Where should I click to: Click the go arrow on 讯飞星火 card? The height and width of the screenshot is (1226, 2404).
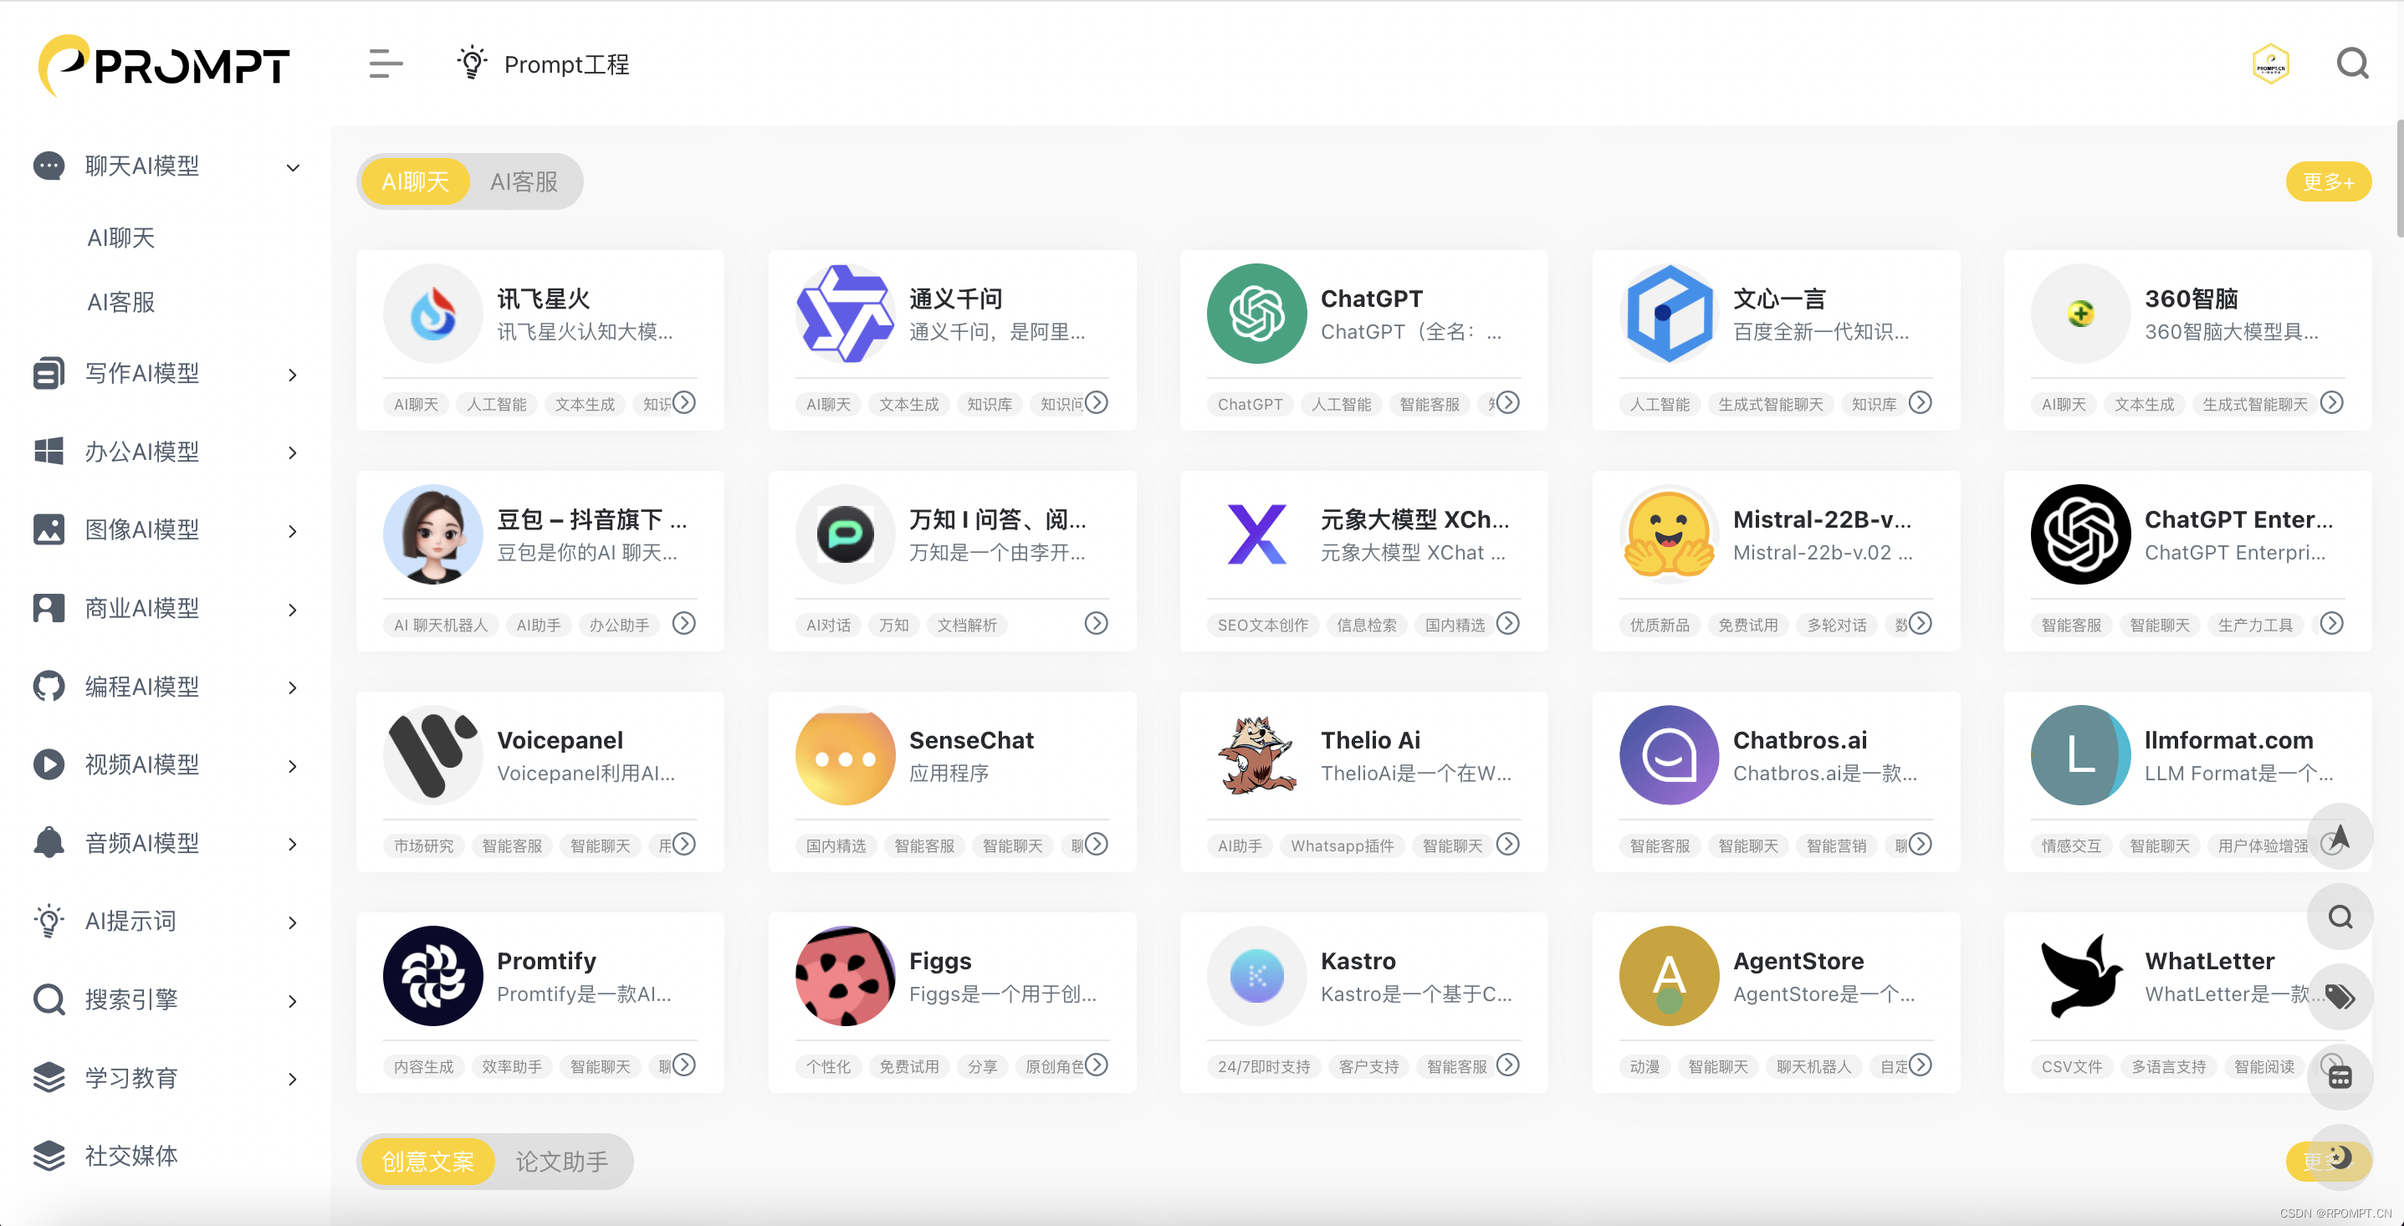pos(684,402)
